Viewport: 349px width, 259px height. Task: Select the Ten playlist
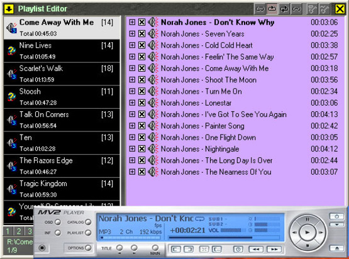62,143
